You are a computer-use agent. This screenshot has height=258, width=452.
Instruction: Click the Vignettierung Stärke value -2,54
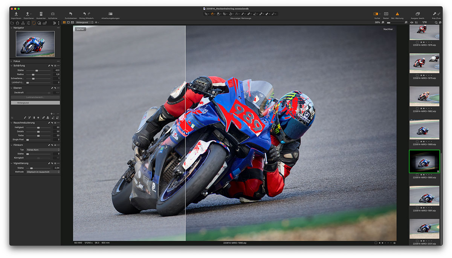coord(56,168)
